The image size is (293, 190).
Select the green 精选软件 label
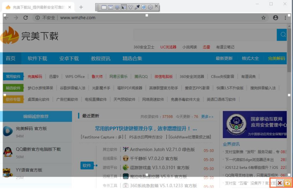[x=13, y=88]
